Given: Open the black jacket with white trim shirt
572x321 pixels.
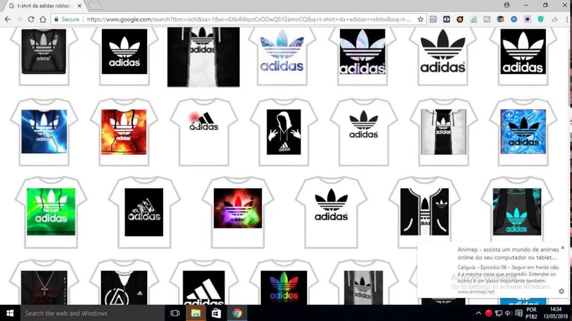Looking at the screenshot, I should click(425, 212).
